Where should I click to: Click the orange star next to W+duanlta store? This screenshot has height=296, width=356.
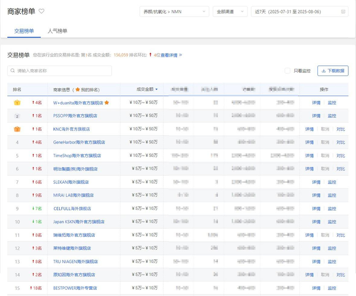coord(107,102)
